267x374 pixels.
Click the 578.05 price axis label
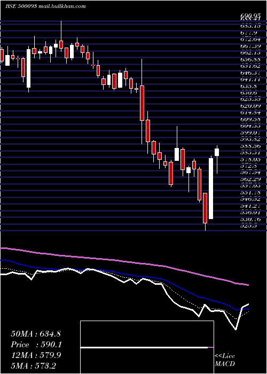[x=250, y=159]
